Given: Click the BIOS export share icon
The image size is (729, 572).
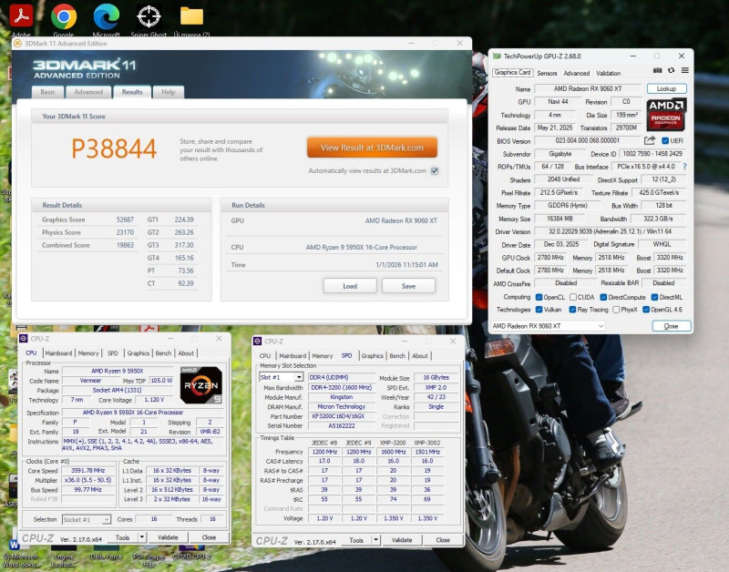Looking at the screenshot, I should click(x=650, y=140).
